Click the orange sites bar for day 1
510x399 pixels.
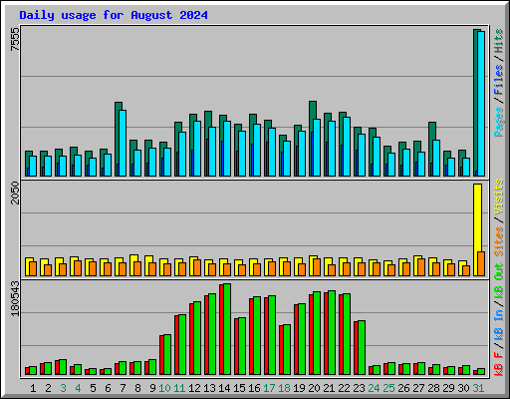[x=33, y=268]
